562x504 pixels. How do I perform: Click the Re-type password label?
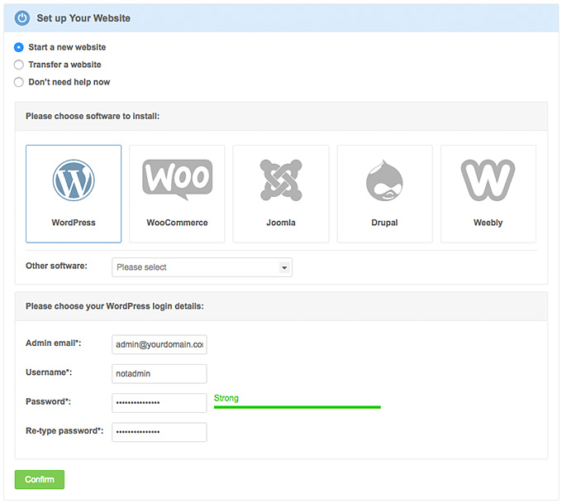pyautogui.click(x=64, y=431)
